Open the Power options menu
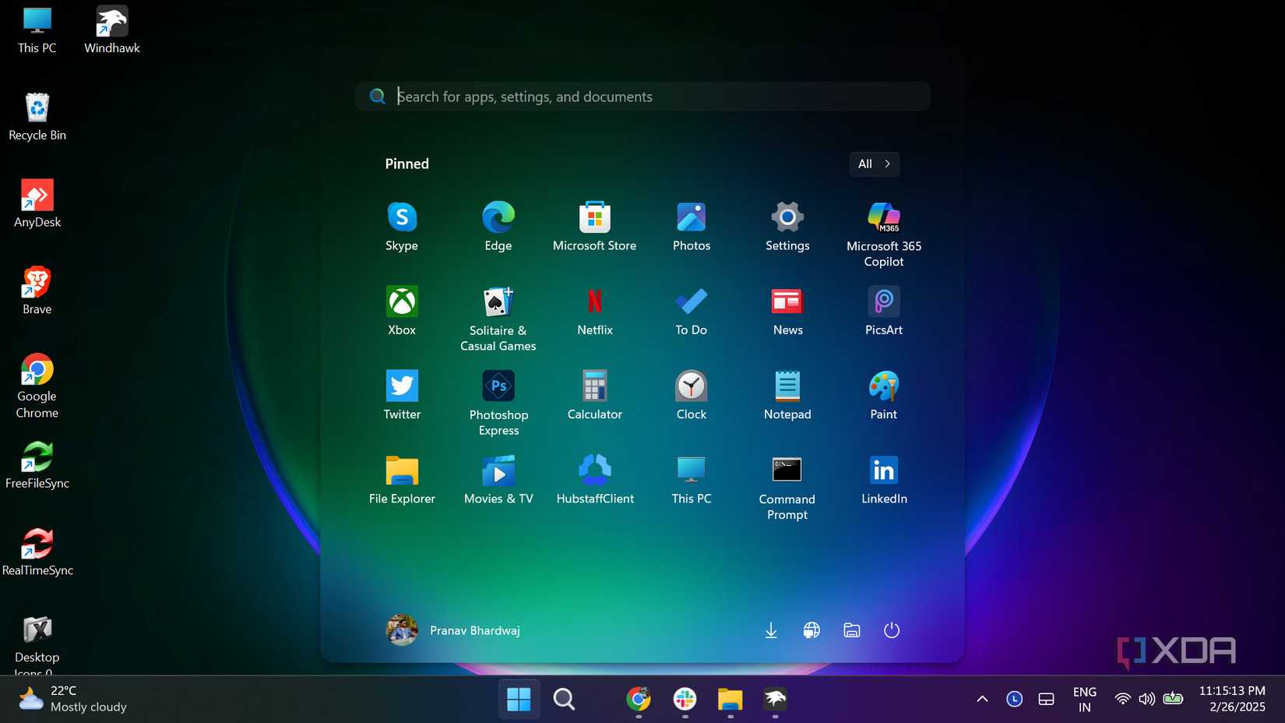This screenshot has width=1285, height=723. point(892,630)
